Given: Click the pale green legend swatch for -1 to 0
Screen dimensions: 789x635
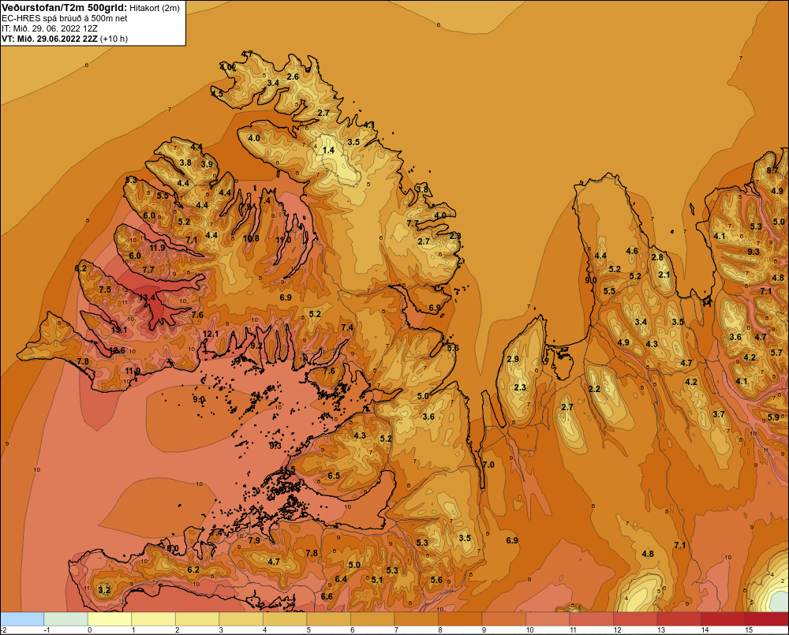Looking at the screenshot, I should (66, 618).
